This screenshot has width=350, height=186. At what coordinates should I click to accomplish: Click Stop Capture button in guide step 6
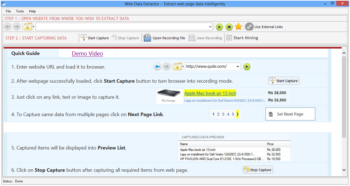click(x=258, y=170)
